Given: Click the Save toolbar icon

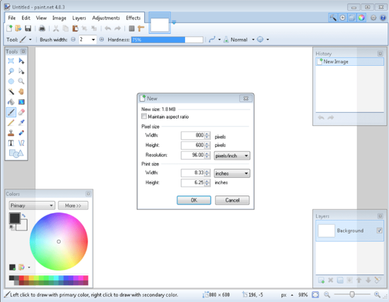Looking at the screenshot, I should pyautogui.click(x=28, y=28).
